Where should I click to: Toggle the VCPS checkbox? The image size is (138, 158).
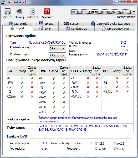115,149
